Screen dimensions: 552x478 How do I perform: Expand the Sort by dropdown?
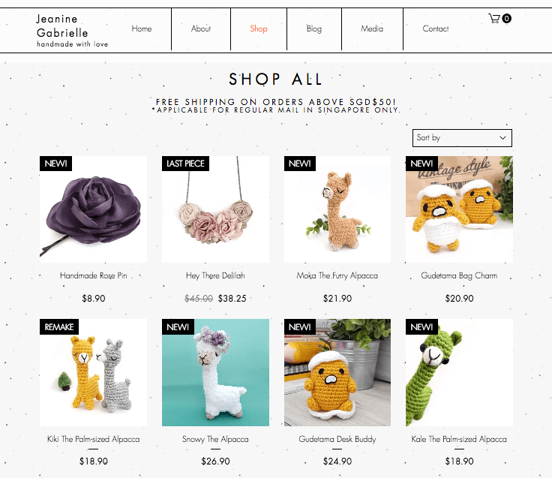[x=462, y=138]
